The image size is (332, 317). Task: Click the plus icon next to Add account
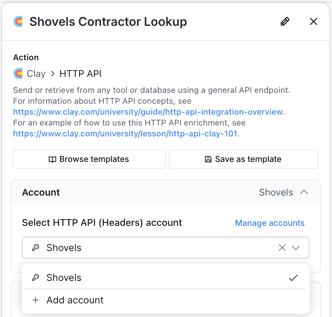point(35,300)
